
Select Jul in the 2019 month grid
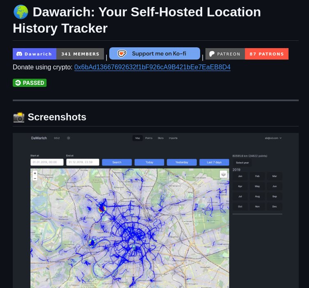[240, 197]
